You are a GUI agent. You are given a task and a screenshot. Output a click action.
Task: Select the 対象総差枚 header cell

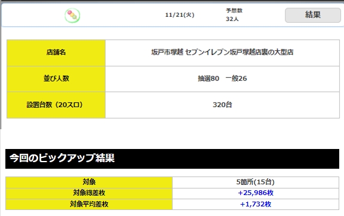89,193
